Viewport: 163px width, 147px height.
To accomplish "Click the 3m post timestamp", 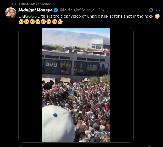I will (x=101, y=10).
